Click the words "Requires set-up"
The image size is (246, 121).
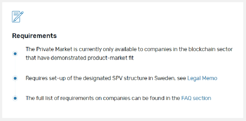click(x=43, y=78)
